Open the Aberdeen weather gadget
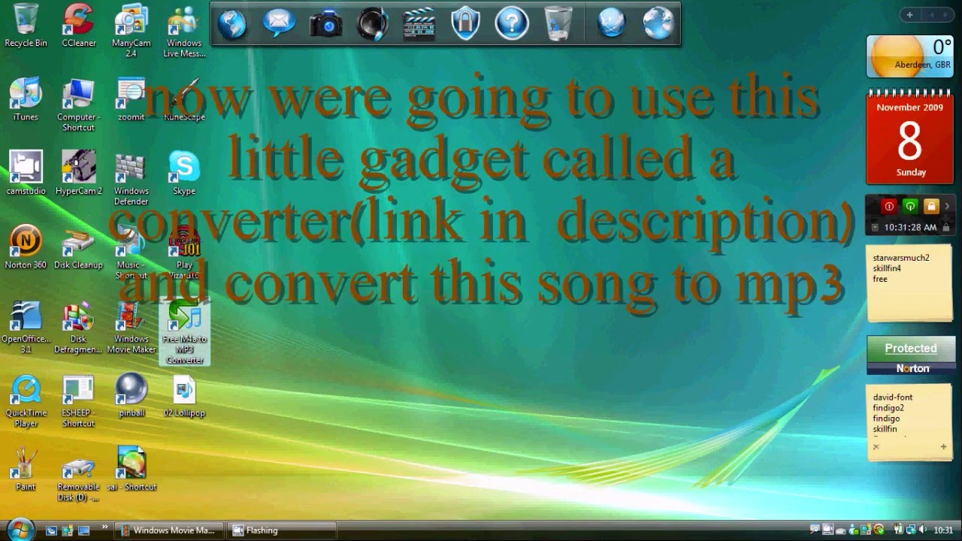The image size is (962, 541). point(910,56)
